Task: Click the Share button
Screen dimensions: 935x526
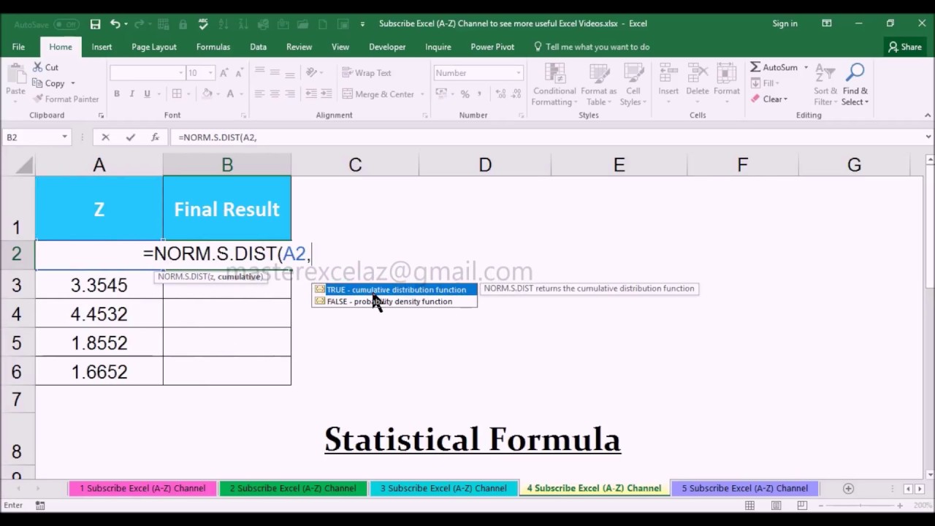Action: [x=905, y=47]
